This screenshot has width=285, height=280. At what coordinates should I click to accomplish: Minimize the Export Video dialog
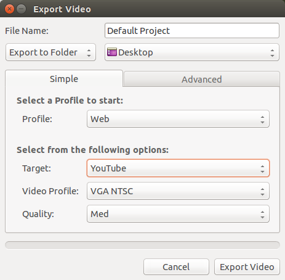click(21, 9)
